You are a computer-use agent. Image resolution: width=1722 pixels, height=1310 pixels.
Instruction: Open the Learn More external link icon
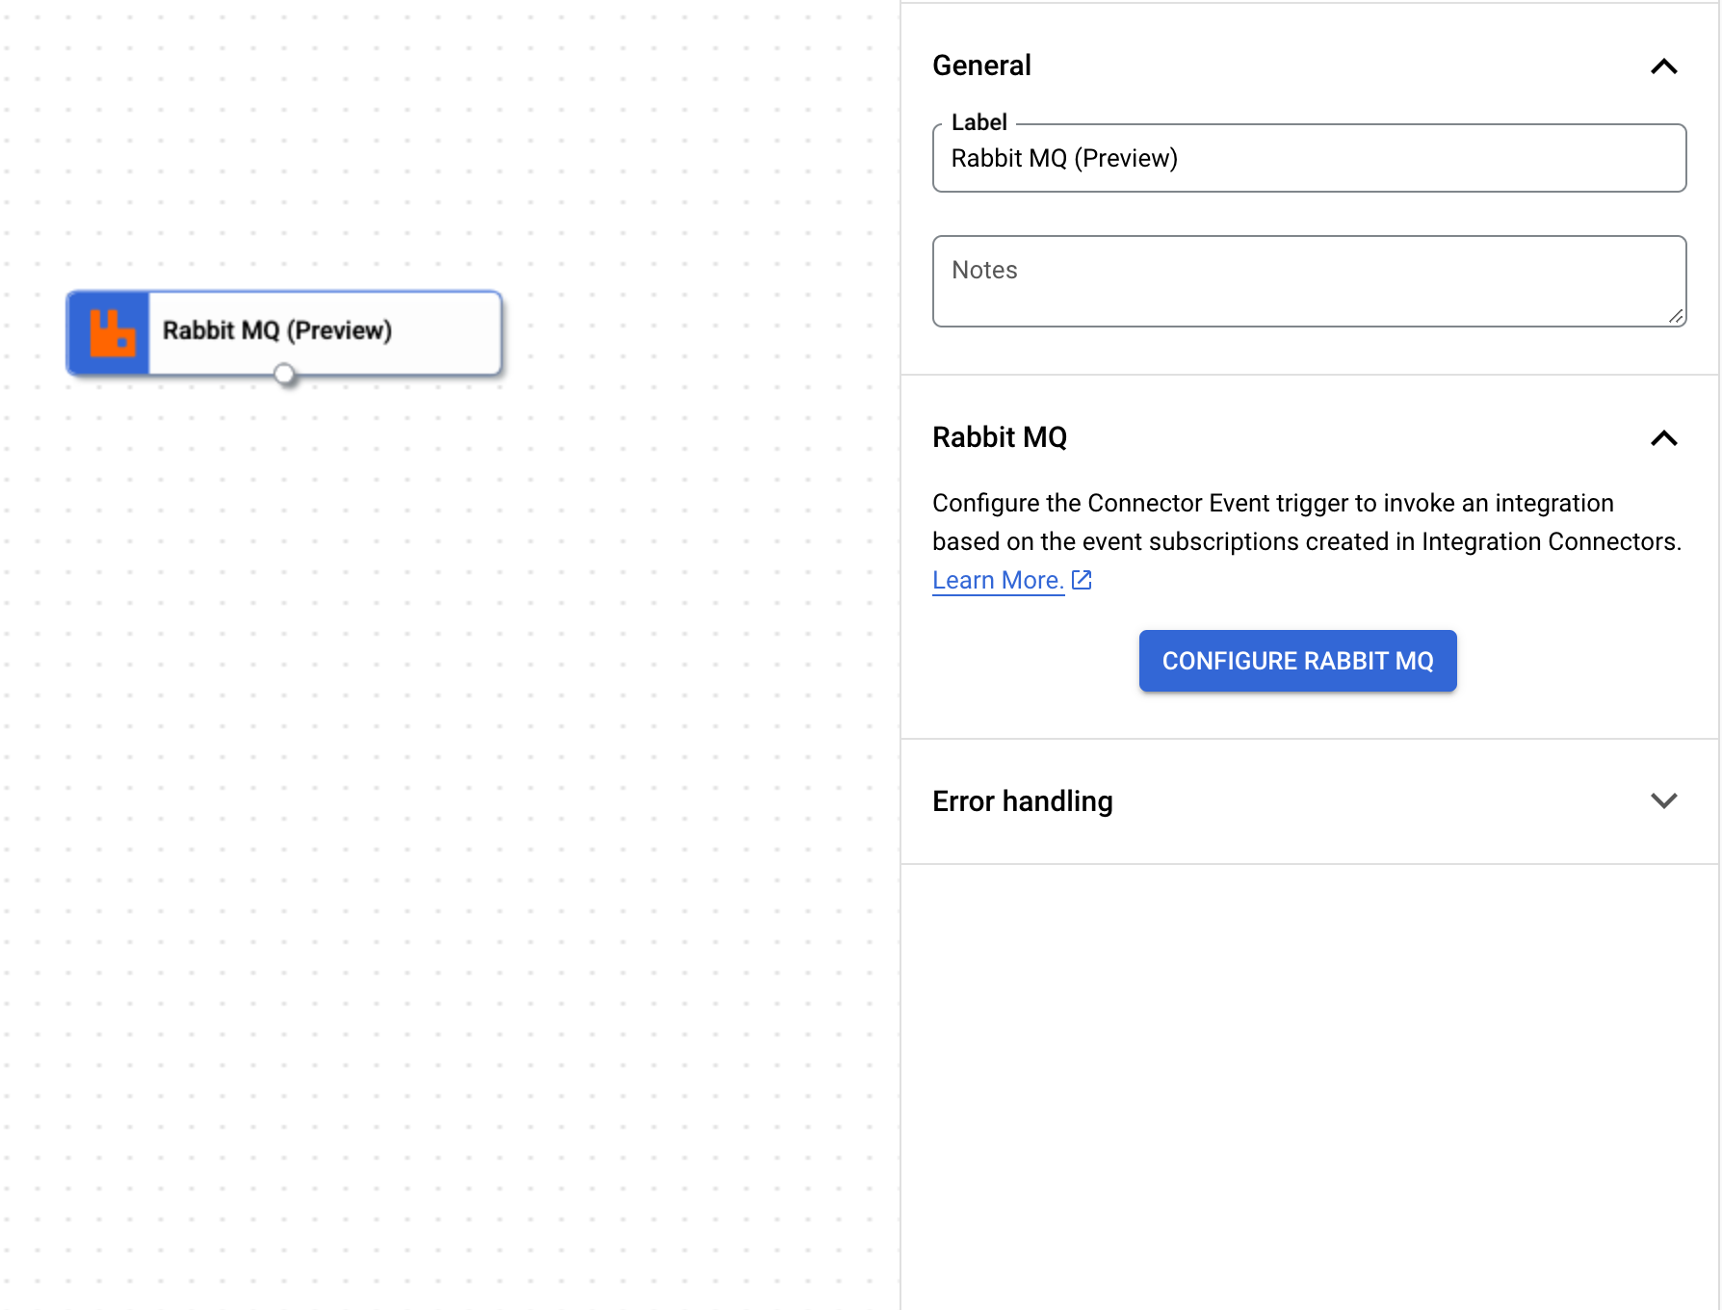click(1081, 579)
